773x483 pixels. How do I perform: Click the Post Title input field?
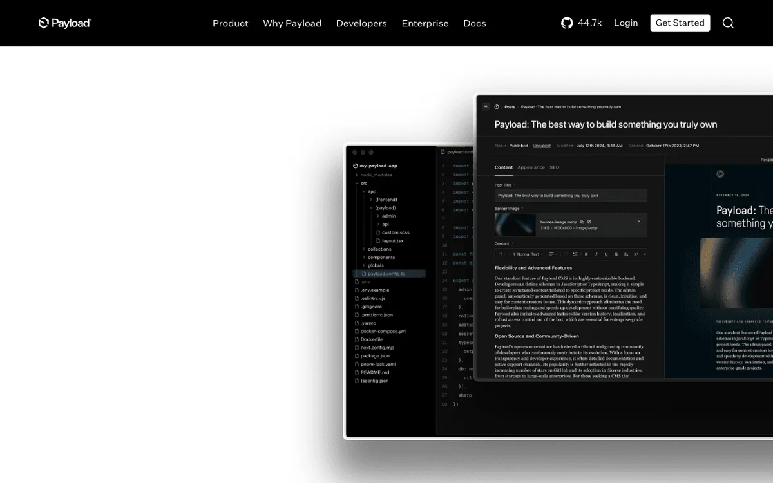[x=571, y=196]
